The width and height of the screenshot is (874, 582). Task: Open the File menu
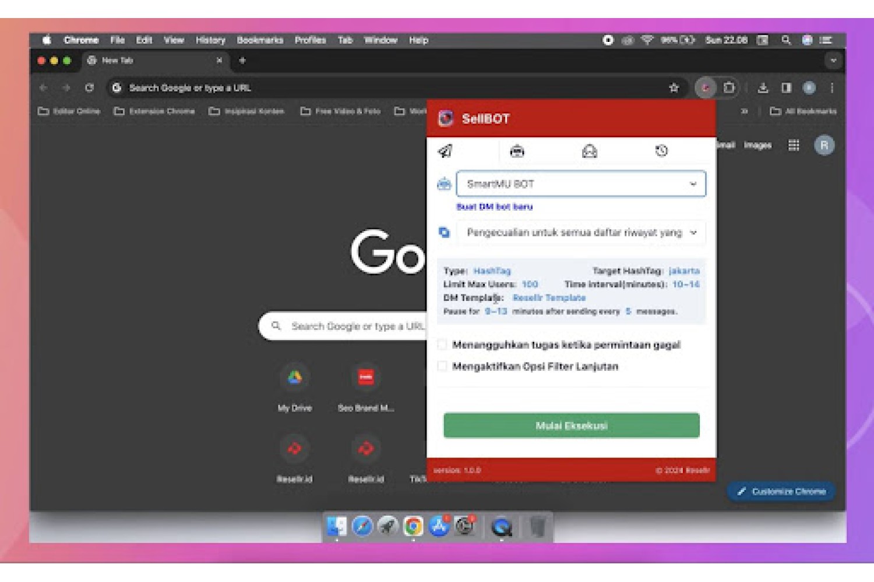(x=118, y=40)
